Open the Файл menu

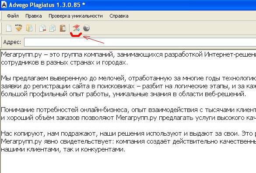(13, 16)
